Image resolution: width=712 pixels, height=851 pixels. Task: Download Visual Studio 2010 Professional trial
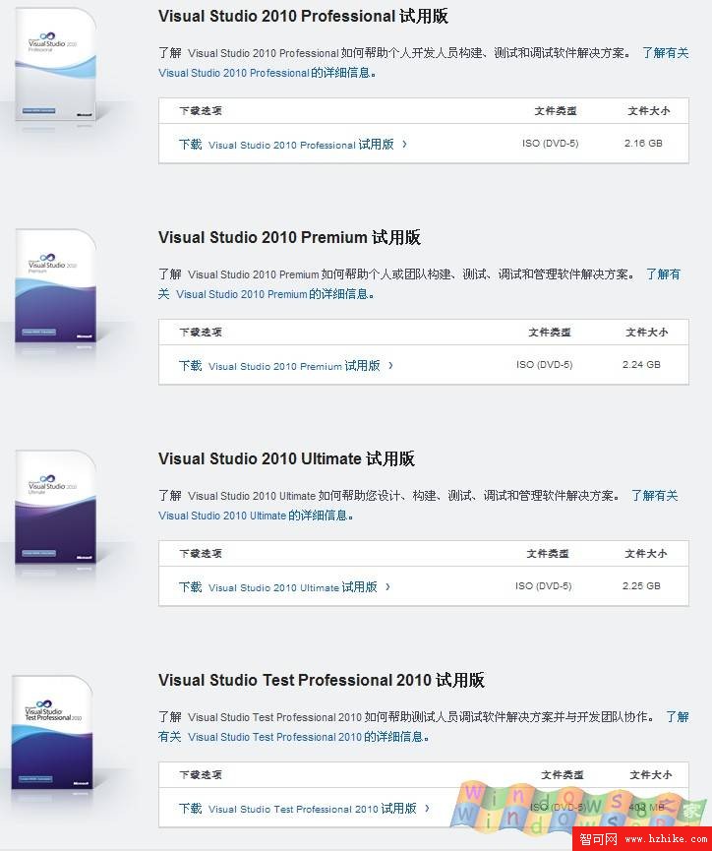[x=286, y=145]
